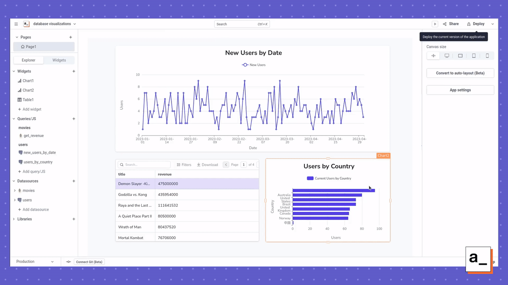Screen dimensions: 508x285
Task: Click the Download icon in Table1 toolbar
Action: [207, 164]
